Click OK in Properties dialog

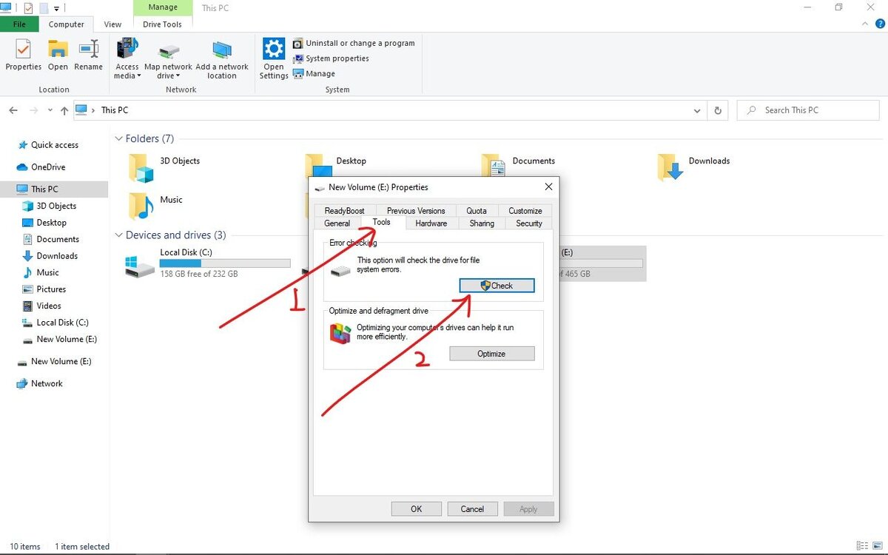point(416,509)
